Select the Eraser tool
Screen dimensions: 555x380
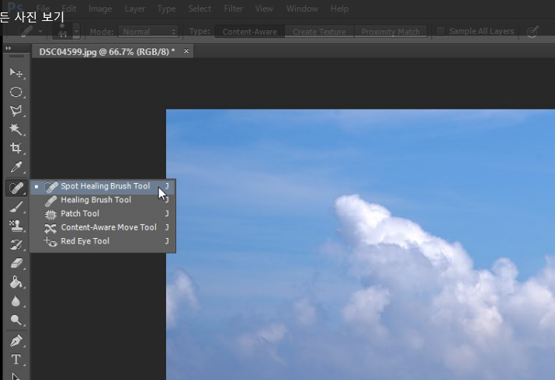16,263
